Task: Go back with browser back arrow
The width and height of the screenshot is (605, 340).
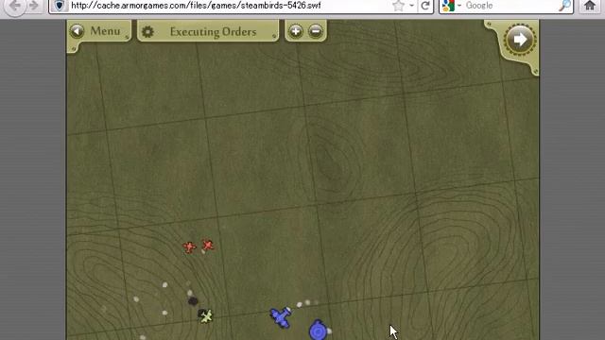Action: tap(15, 6)
